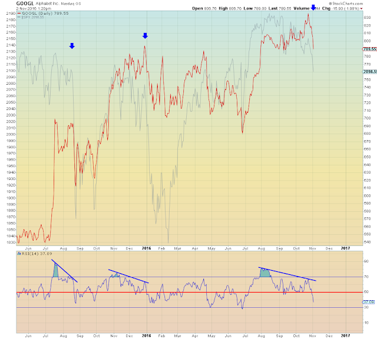The width and height of the screenshot is (377, 339).
Task: Open the StockCharts.com attribution link
Action: 346,4
